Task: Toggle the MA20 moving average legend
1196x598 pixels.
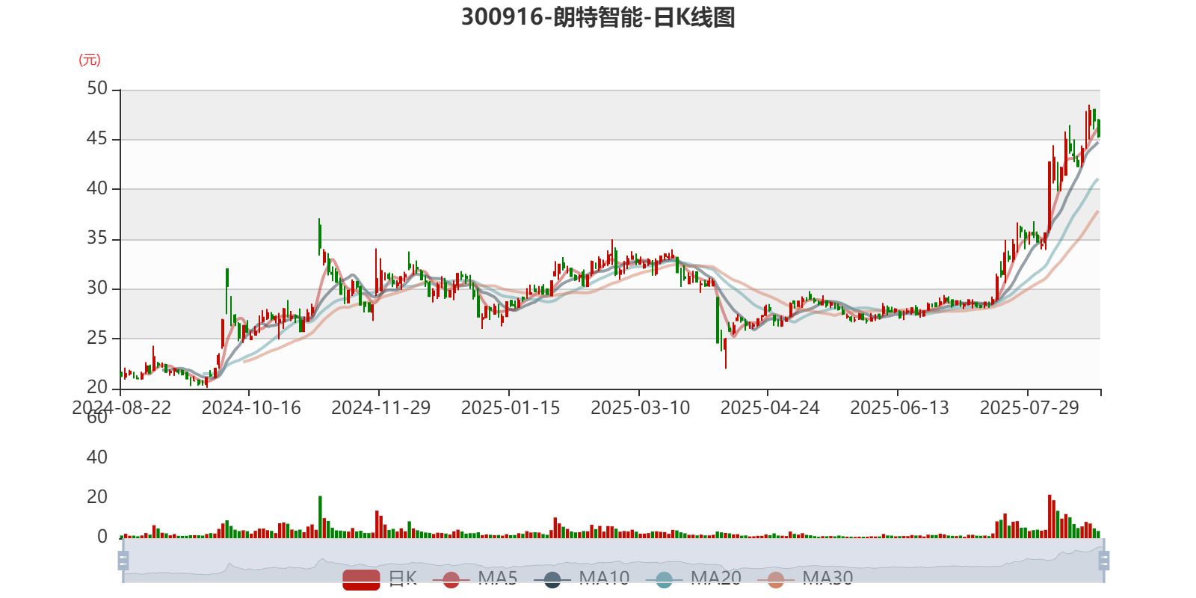Action: 694,579
